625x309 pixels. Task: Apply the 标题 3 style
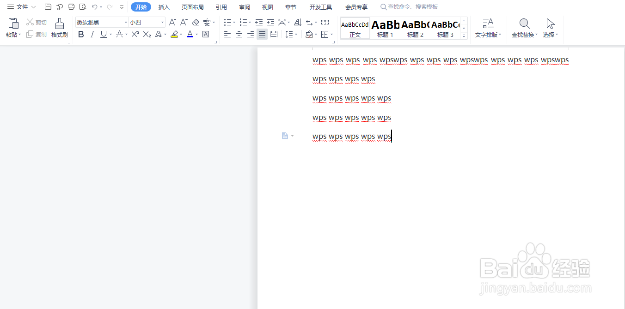pos(445,28)
